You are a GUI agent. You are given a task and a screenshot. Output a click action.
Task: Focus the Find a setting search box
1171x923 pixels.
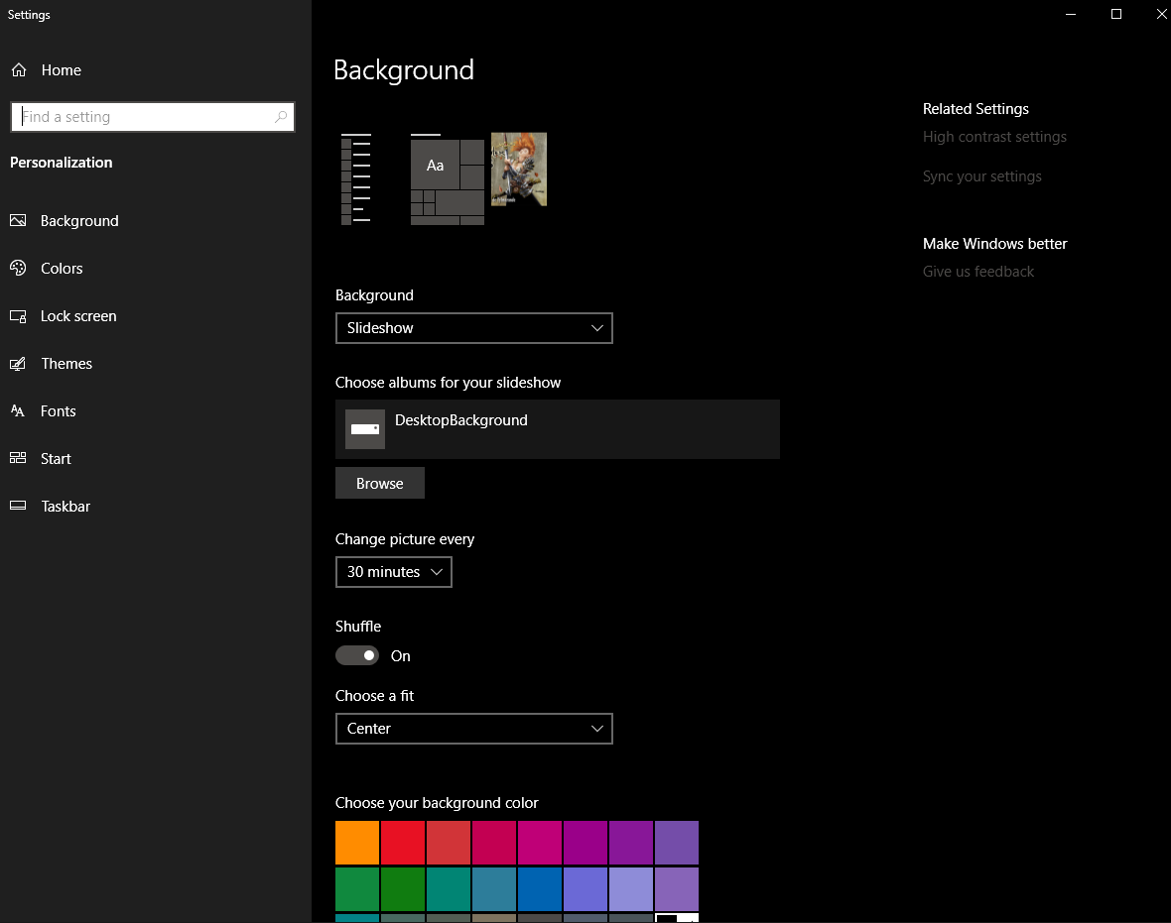[153, 116]
